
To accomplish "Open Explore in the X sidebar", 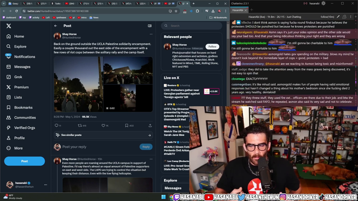I will pyautogui.click(x=16, y=46).
